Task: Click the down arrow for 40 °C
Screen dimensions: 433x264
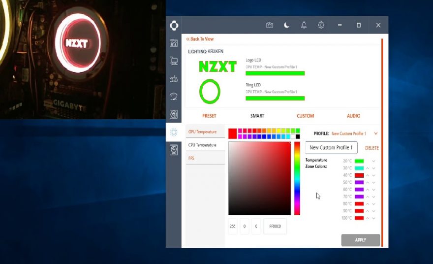Action: [373, 175]
